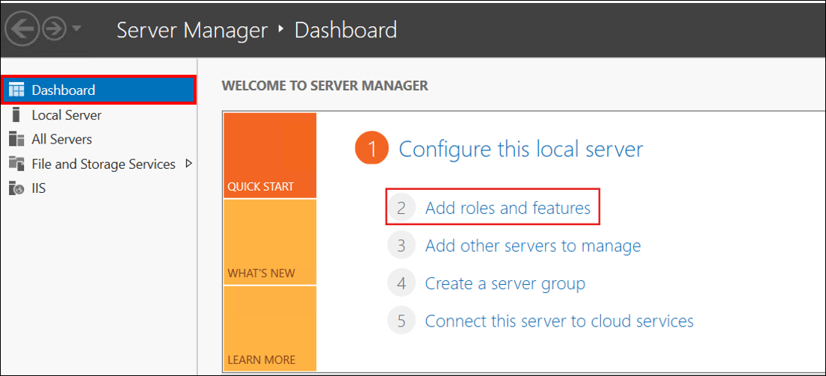The height and width of the screenshot is (376, 826).
Task: Select the LEARN MORE tile
Action: [270, 329]
